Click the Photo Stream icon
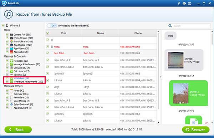 pos(11,38)
